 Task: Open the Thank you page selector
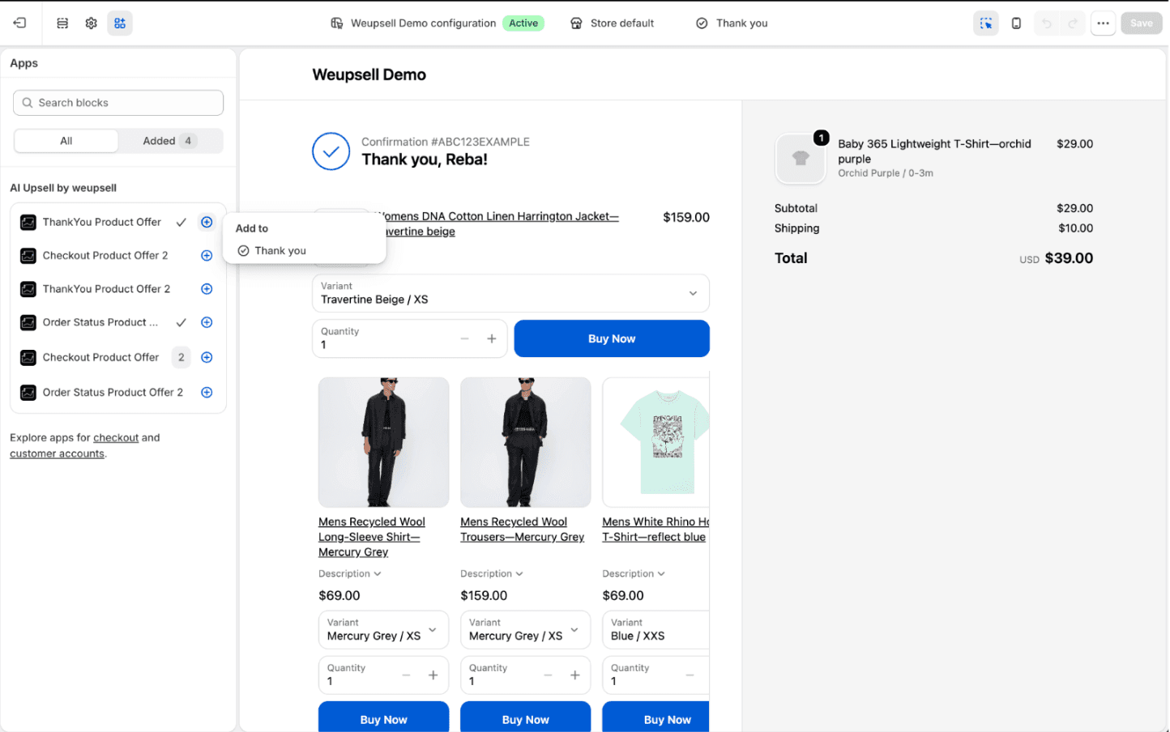(x=732, y=23)
